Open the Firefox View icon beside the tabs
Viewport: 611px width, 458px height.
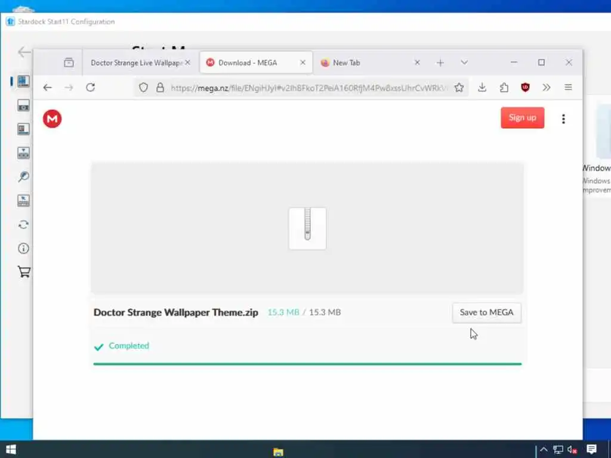pyautogui.click(x=69, y=62)
